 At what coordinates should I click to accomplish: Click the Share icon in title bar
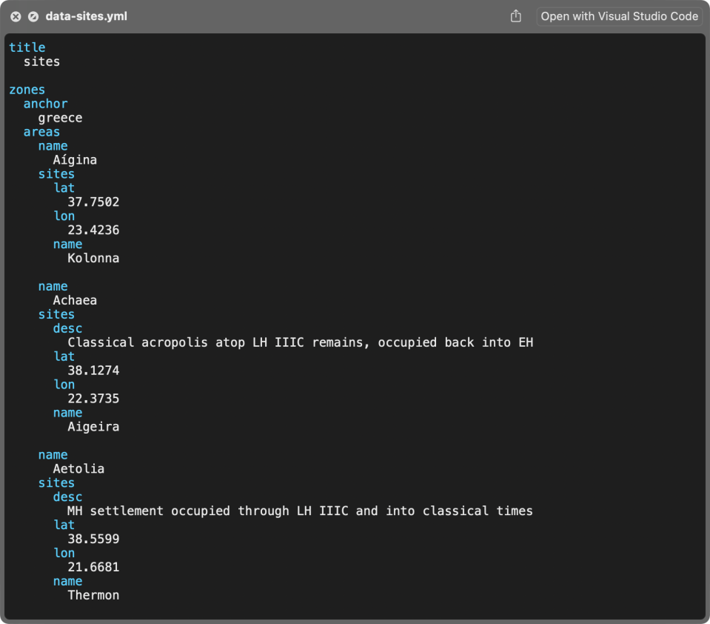516,16
